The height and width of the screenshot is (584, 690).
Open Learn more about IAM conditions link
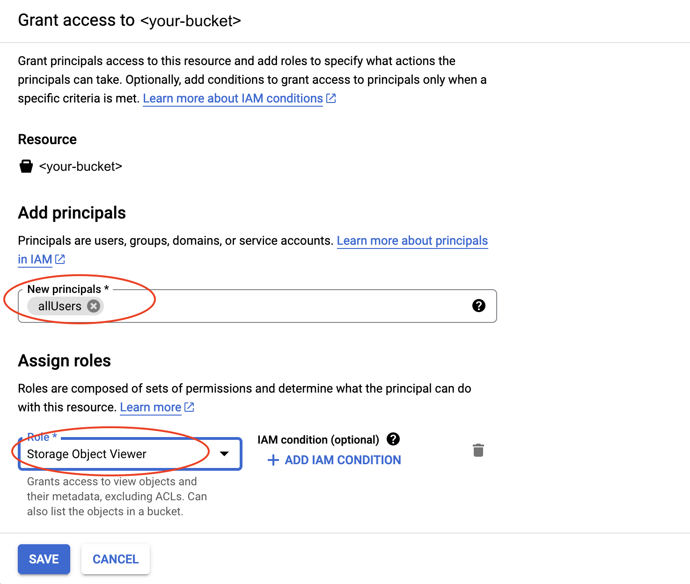(x=233, y=98)
